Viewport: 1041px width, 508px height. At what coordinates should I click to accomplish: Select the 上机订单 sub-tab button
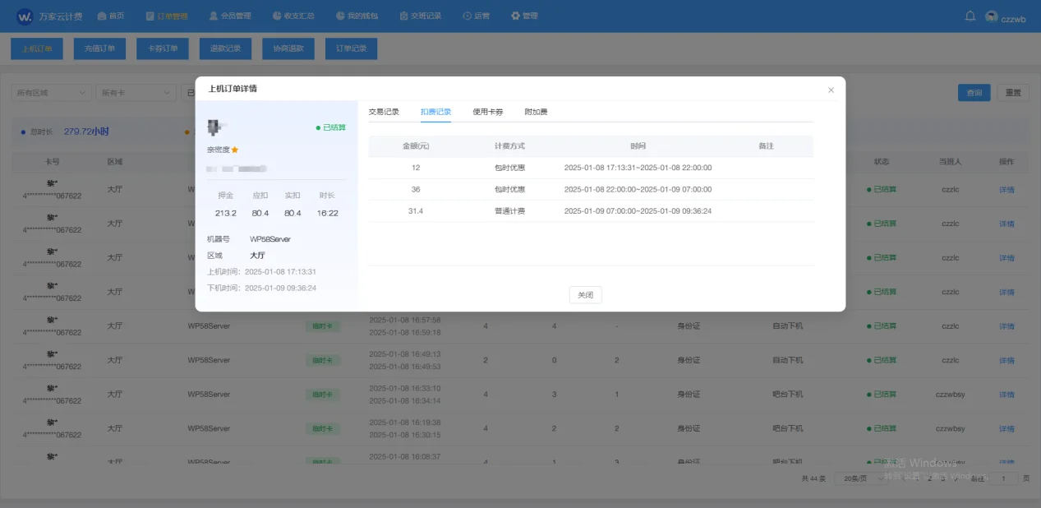pos(37,48)
